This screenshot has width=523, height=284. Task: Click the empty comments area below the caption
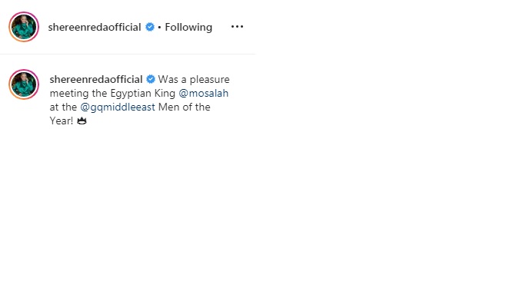[128, 203]
